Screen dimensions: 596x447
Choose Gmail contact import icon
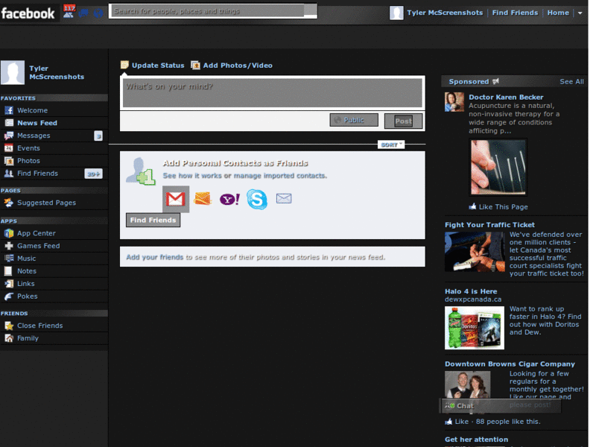pyautogui.click(x=176, y=199)
